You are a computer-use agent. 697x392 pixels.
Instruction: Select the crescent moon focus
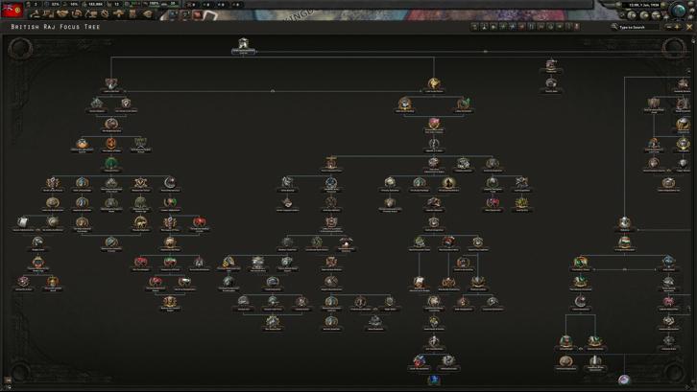(x=170, y=183)
